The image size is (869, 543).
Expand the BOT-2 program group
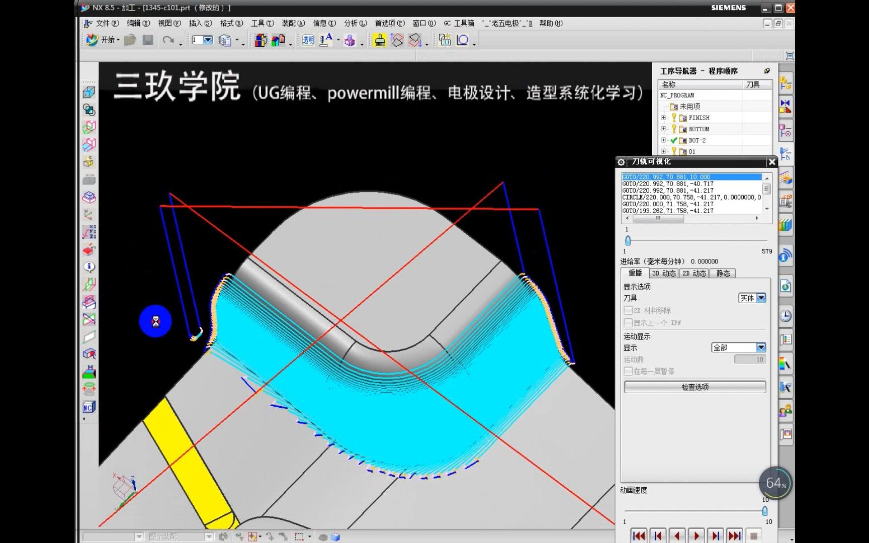click(663, 140)
